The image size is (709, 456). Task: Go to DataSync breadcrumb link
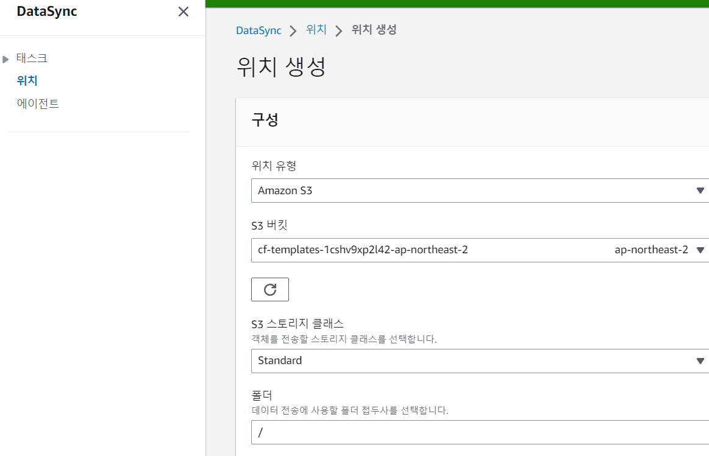click(258, 30)
